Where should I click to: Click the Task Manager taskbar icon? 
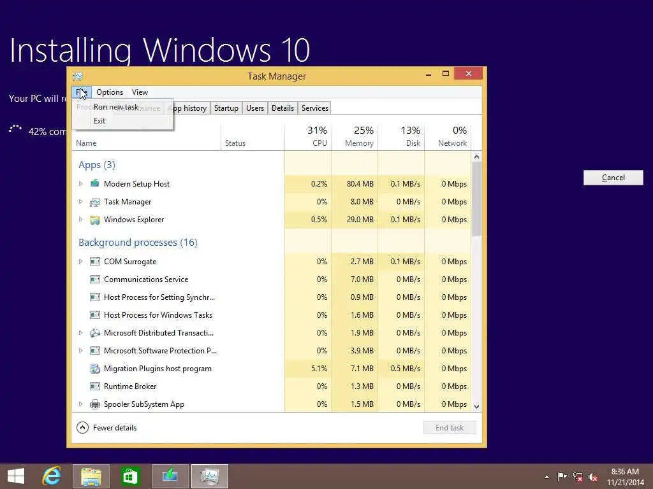pyautogui.click(x=209, y=476)
